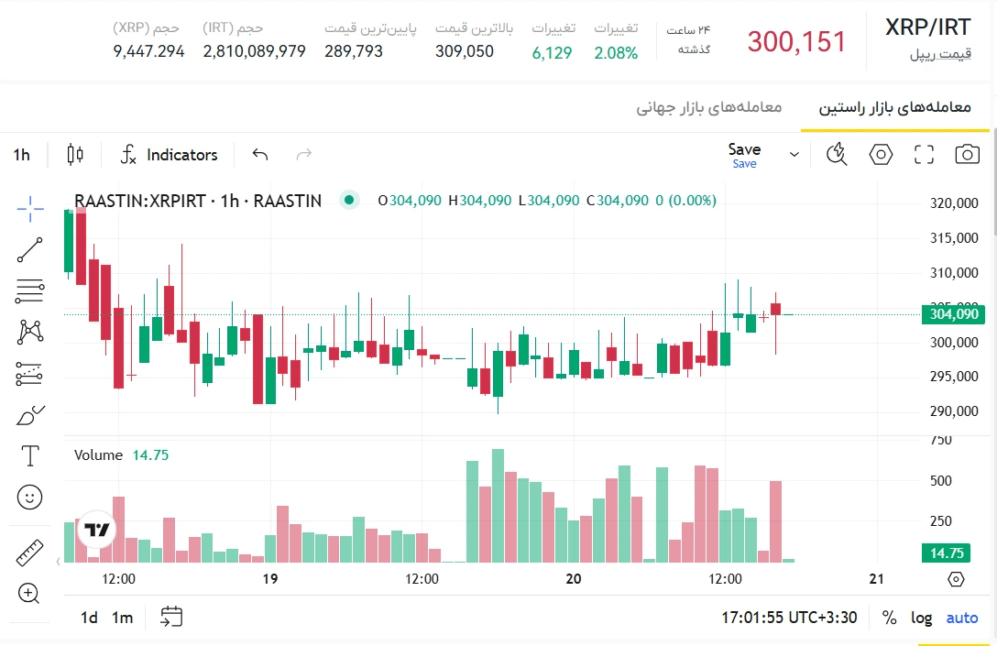The height and width of the screenshot is (646, 997).
Task: Switch to the 1d date range
Action: click(89, 618)
